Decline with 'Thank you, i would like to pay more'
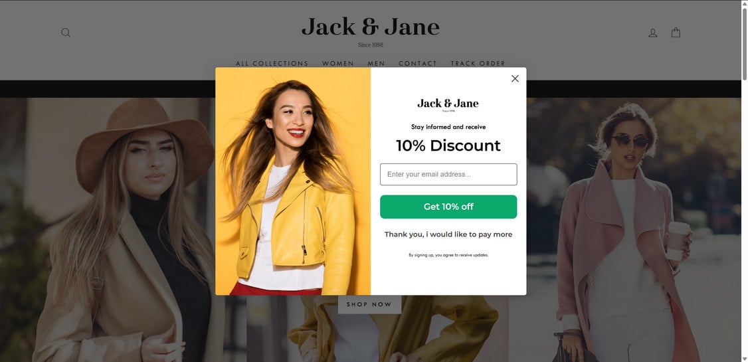Screen dimensions: 748x362 tap(448, 234)
